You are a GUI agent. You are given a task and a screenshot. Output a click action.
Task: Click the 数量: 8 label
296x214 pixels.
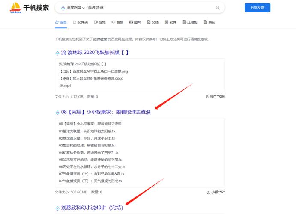click(96, 192)
